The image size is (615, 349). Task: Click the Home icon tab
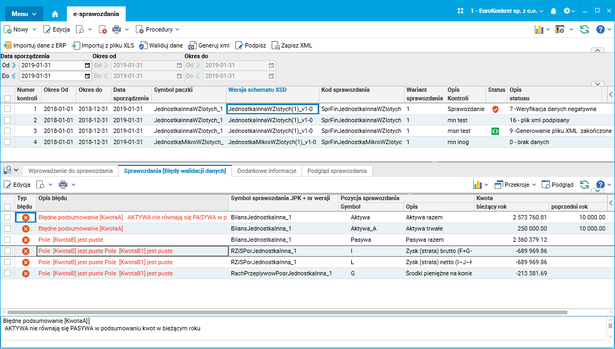55,14
